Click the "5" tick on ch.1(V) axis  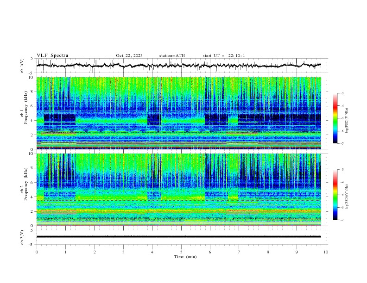pyautogui.click(x=32, y=58)
